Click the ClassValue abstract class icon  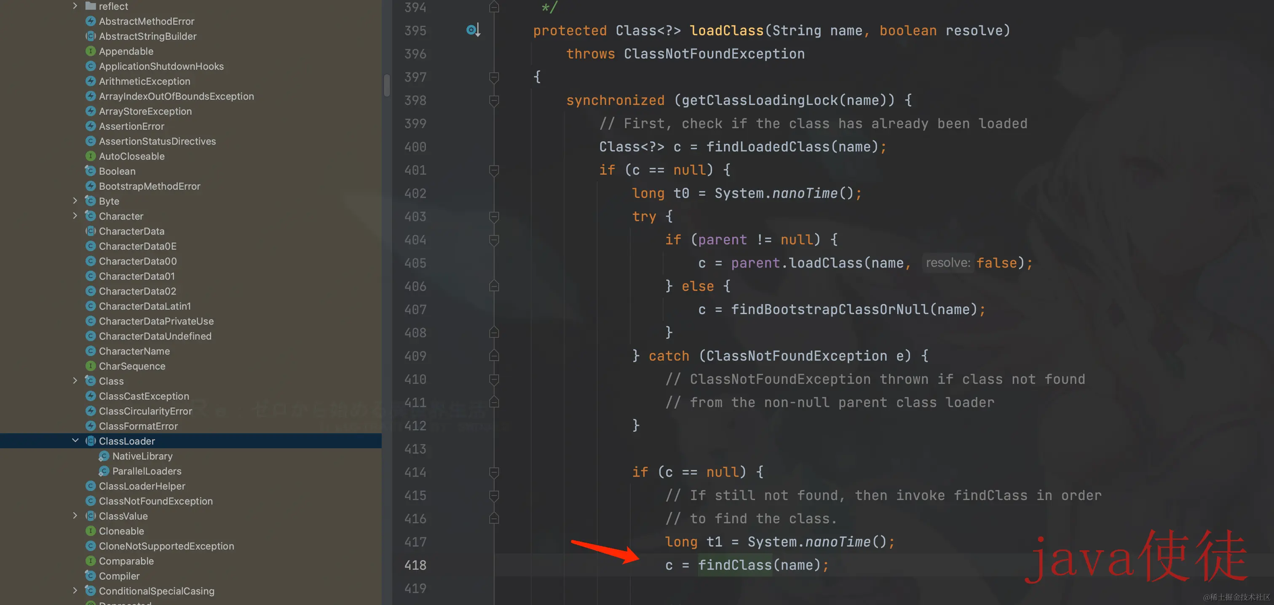(x=91, y=516)
